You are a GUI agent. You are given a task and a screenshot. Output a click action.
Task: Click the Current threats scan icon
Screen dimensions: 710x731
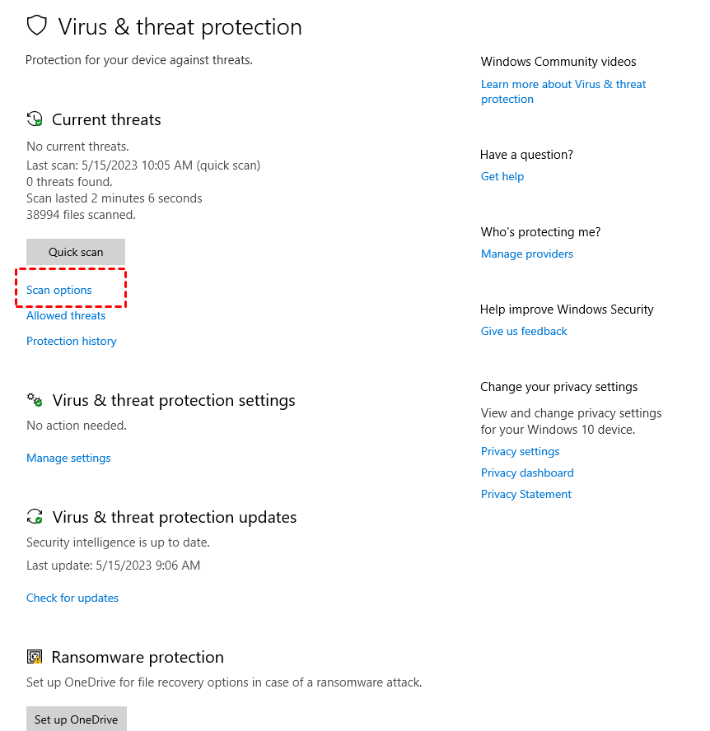[x=35, y=119]
